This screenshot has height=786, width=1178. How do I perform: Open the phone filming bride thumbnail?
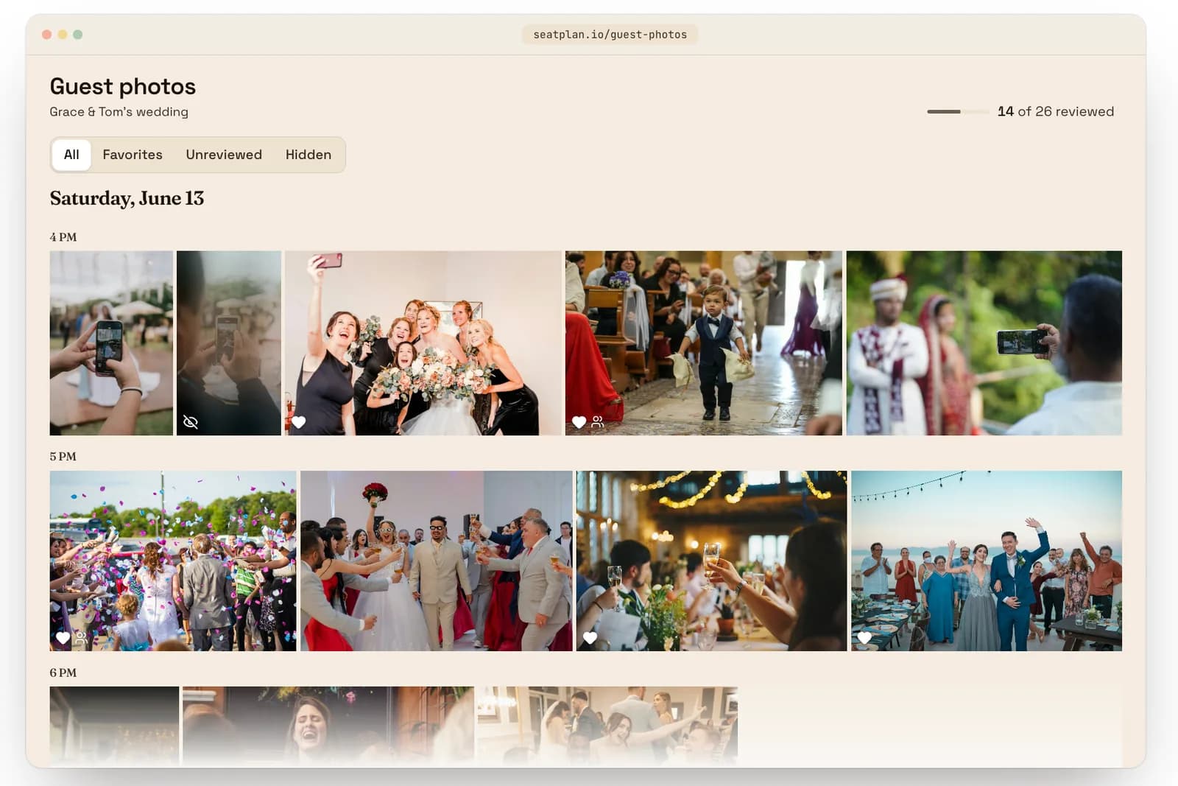(111, 343)
